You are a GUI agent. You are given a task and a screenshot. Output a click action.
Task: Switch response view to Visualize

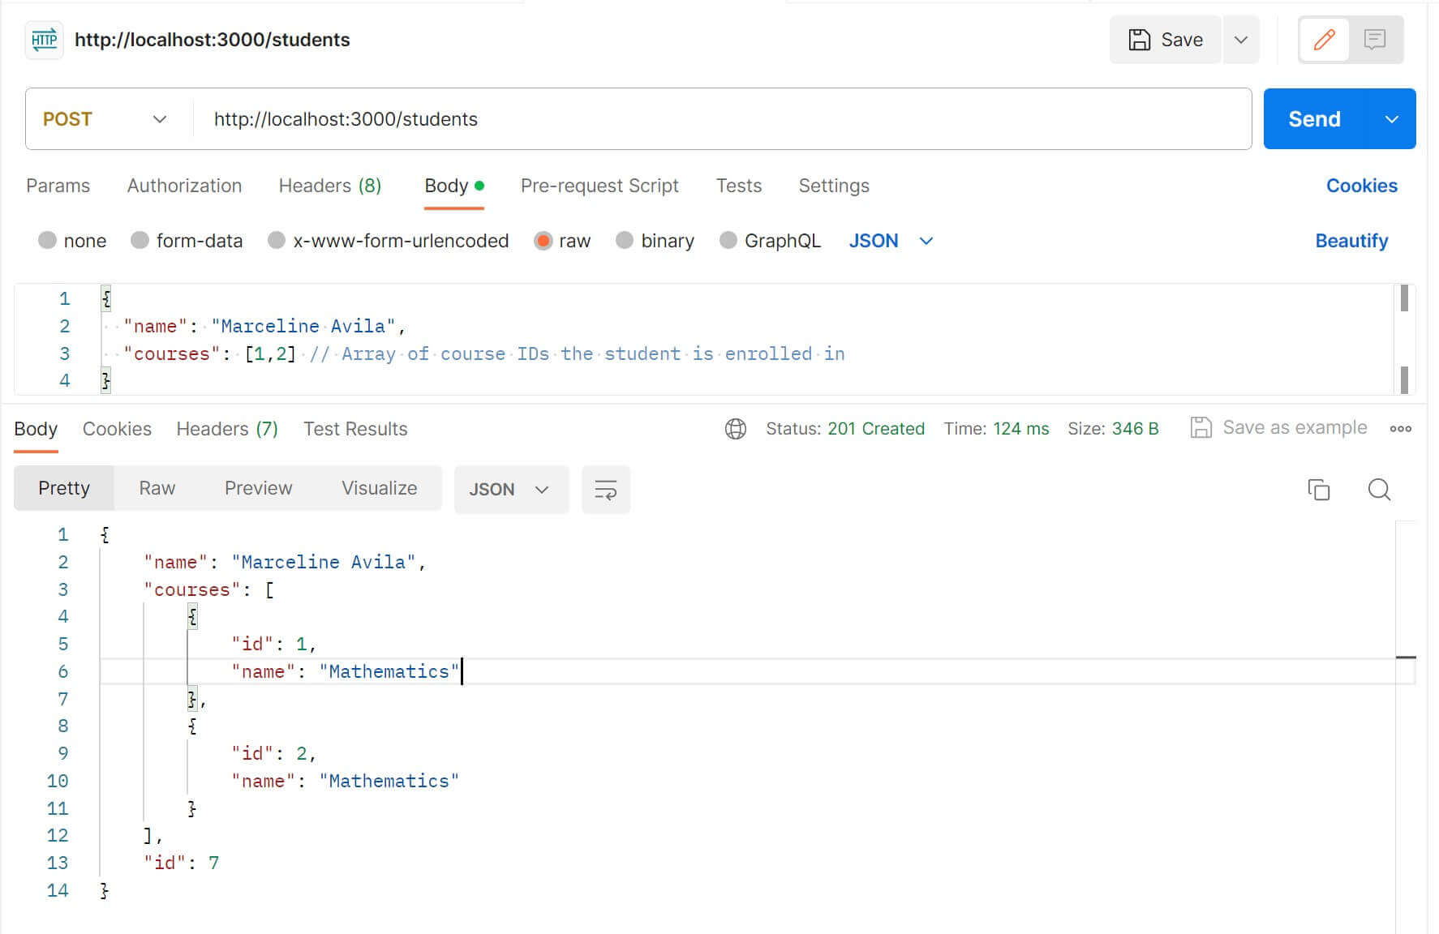(x=379, y=488)
